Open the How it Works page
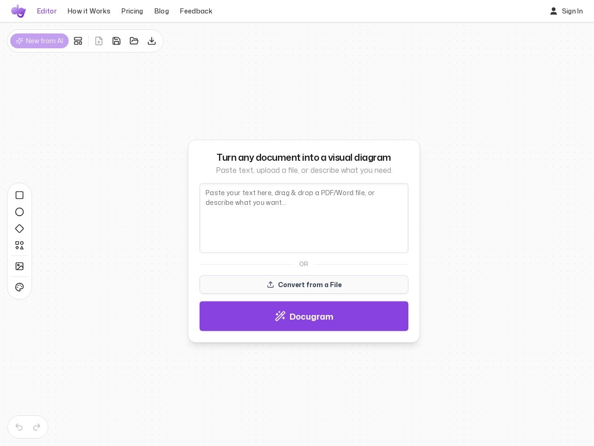594x446 pixels. (89, 11)
